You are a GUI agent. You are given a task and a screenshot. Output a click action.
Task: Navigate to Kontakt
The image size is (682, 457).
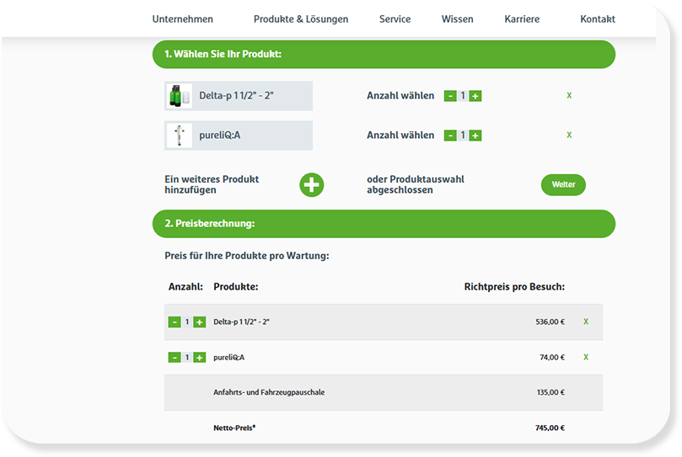pyautogui.click(x=598, y=19)
